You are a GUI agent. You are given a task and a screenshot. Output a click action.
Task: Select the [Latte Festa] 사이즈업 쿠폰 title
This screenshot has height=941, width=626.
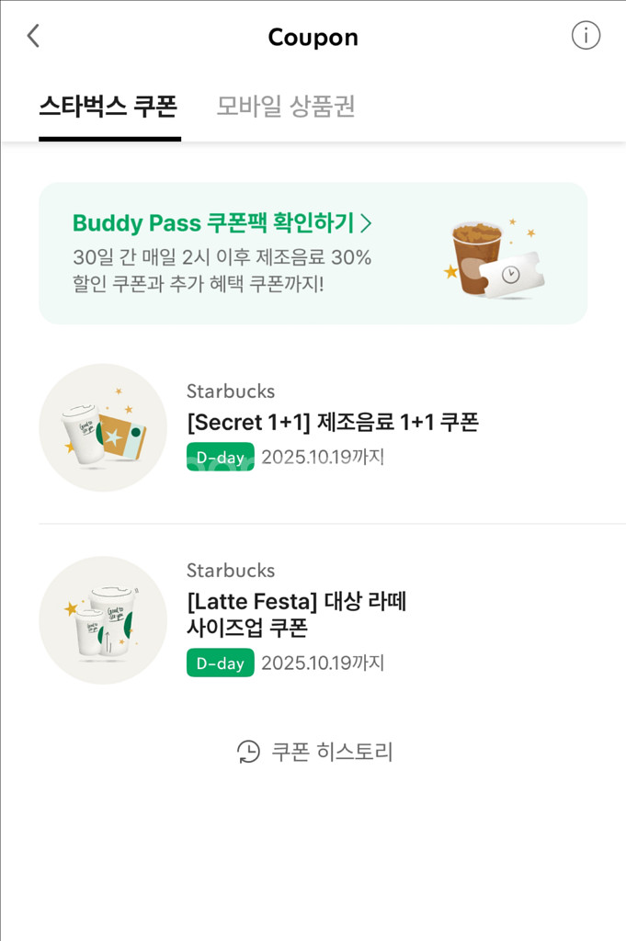[296, 615]
